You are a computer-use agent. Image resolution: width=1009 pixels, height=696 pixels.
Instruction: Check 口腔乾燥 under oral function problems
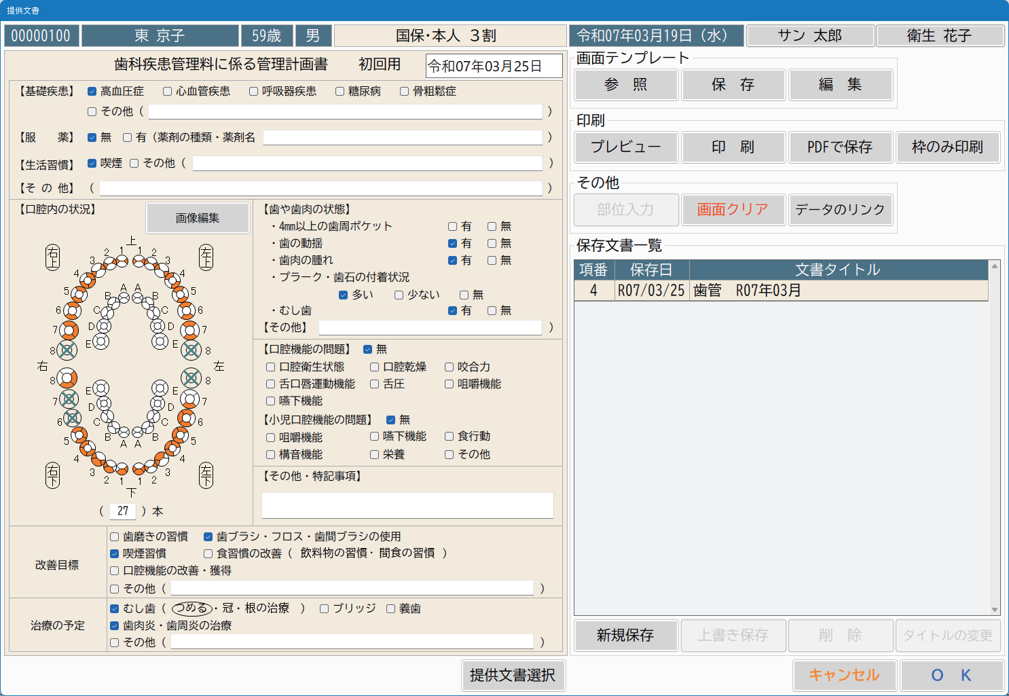pyautogui.click(x=374, y=367)
